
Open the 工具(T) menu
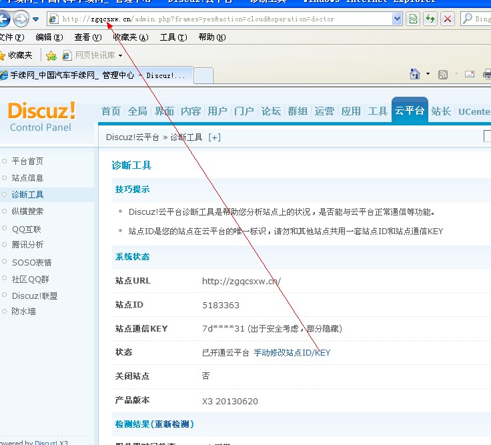[173, 37]
